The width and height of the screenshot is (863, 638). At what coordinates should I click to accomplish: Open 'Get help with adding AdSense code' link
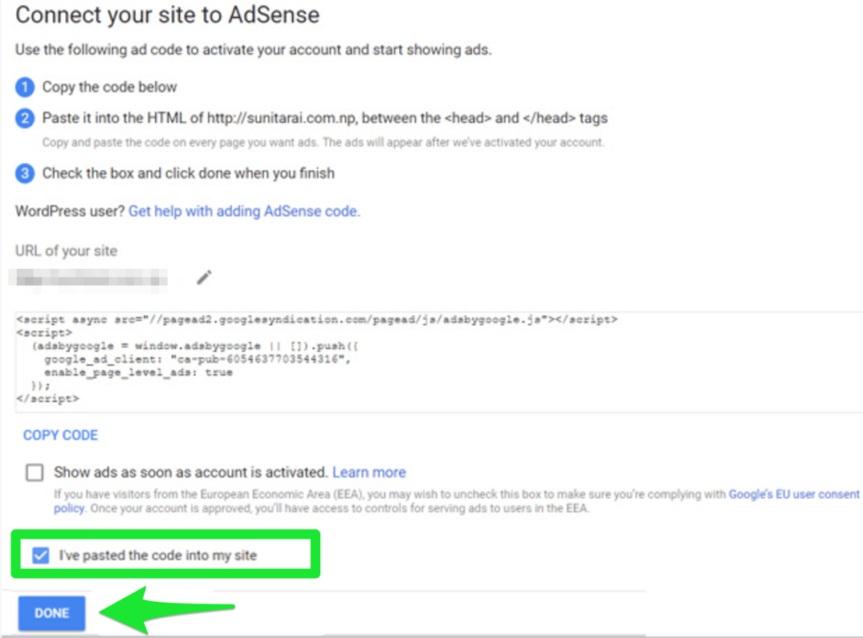pyautogui.click(x=244, y=212)
